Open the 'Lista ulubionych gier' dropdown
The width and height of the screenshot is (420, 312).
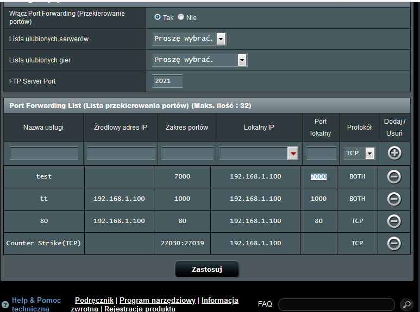point(199,60)
